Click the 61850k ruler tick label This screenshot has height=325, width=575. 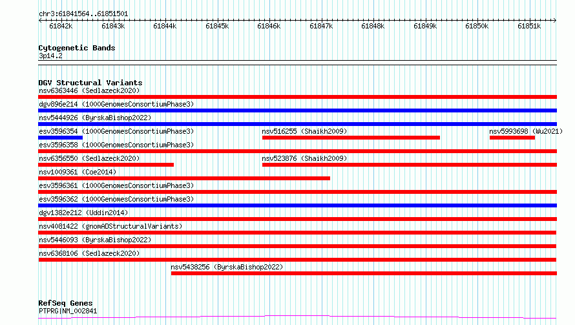tap(477, 26)
